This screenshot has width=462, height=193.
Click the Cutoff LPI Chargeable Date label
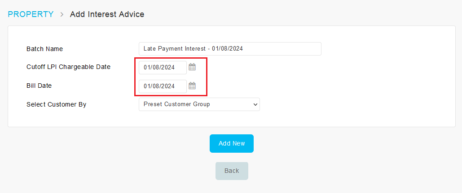68,67
